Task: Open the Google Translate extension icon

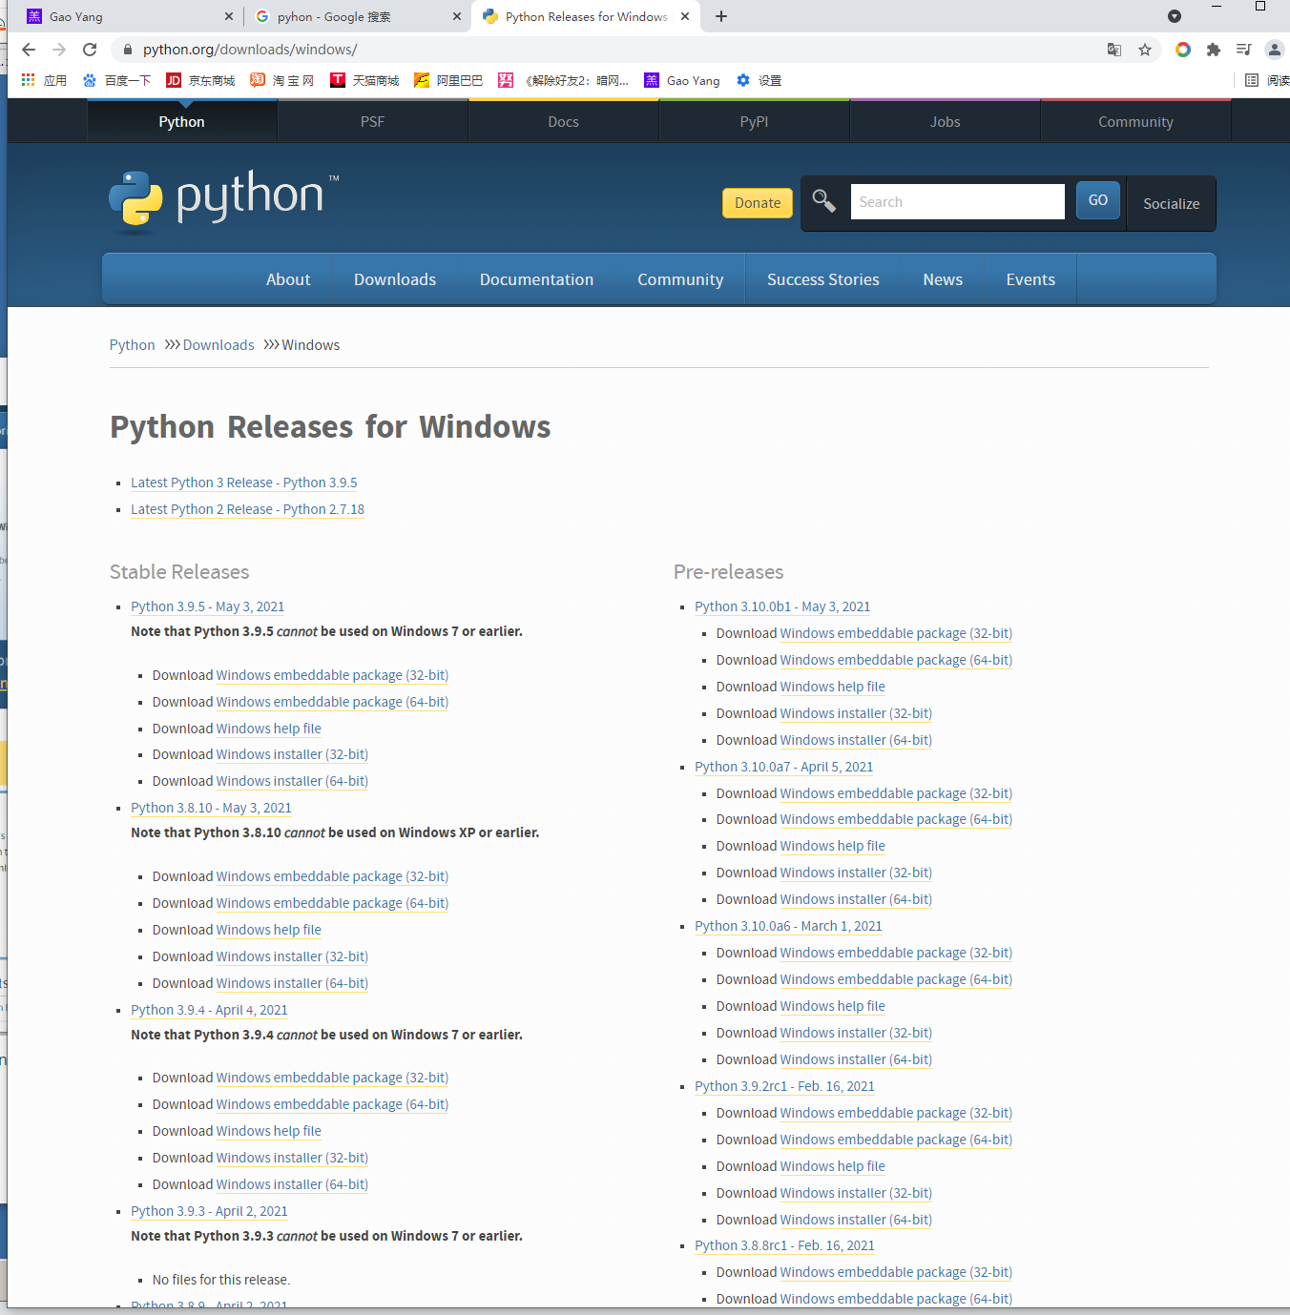Action: (x=1113, y=50)
